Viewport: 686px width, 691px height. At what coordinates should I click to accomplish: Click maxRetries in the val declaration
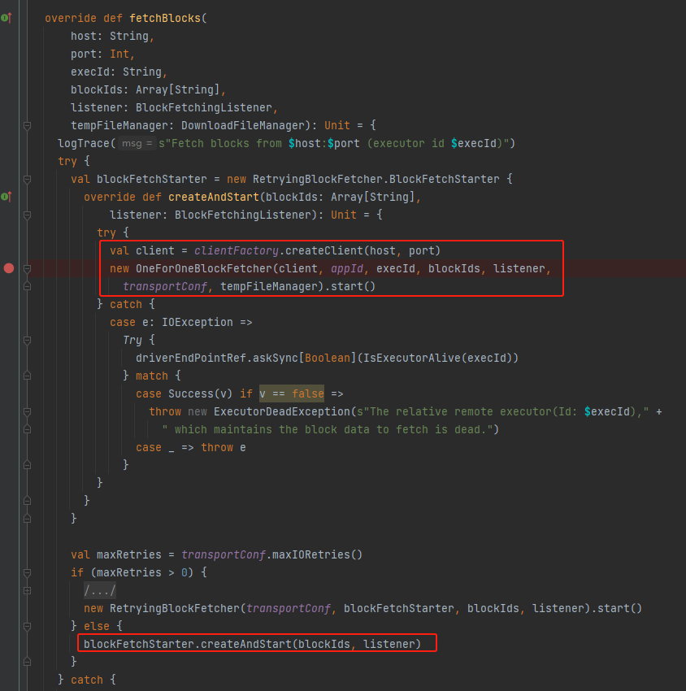[x=129, y=554]
